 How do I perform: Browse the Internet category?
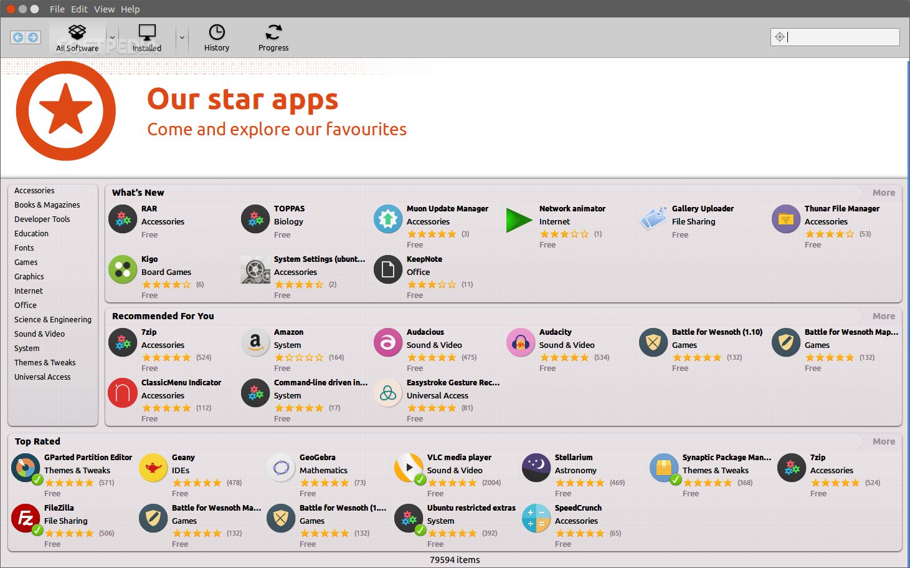pyautogui.click(x=29, y=291)
